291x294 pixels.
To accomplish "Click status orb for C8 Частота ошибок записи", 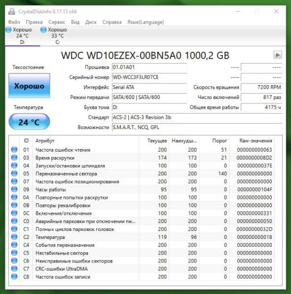I will tap(14, 277).
